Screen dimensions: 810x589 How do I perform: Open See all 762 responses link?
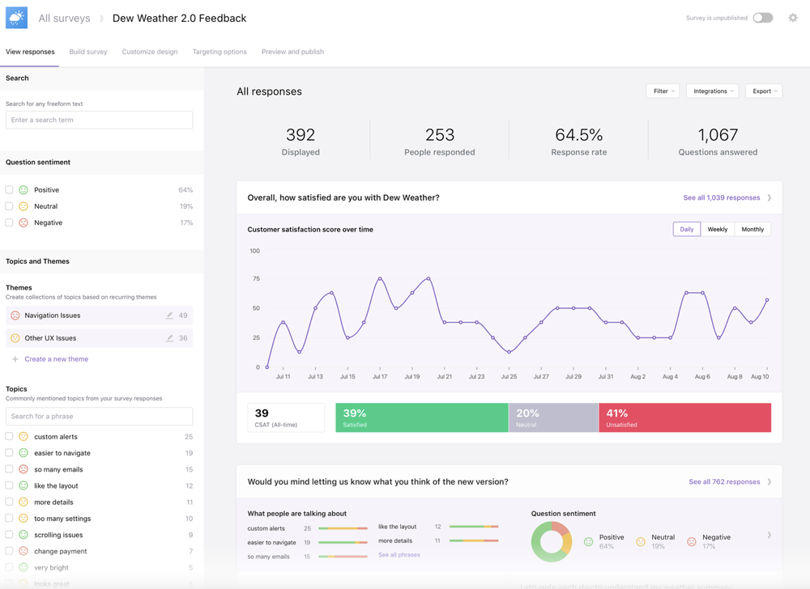[x=724, y=481]
